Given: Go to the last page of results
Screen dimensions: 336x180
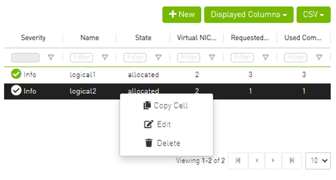Looking at the screenshot, I should coord(292,160).
